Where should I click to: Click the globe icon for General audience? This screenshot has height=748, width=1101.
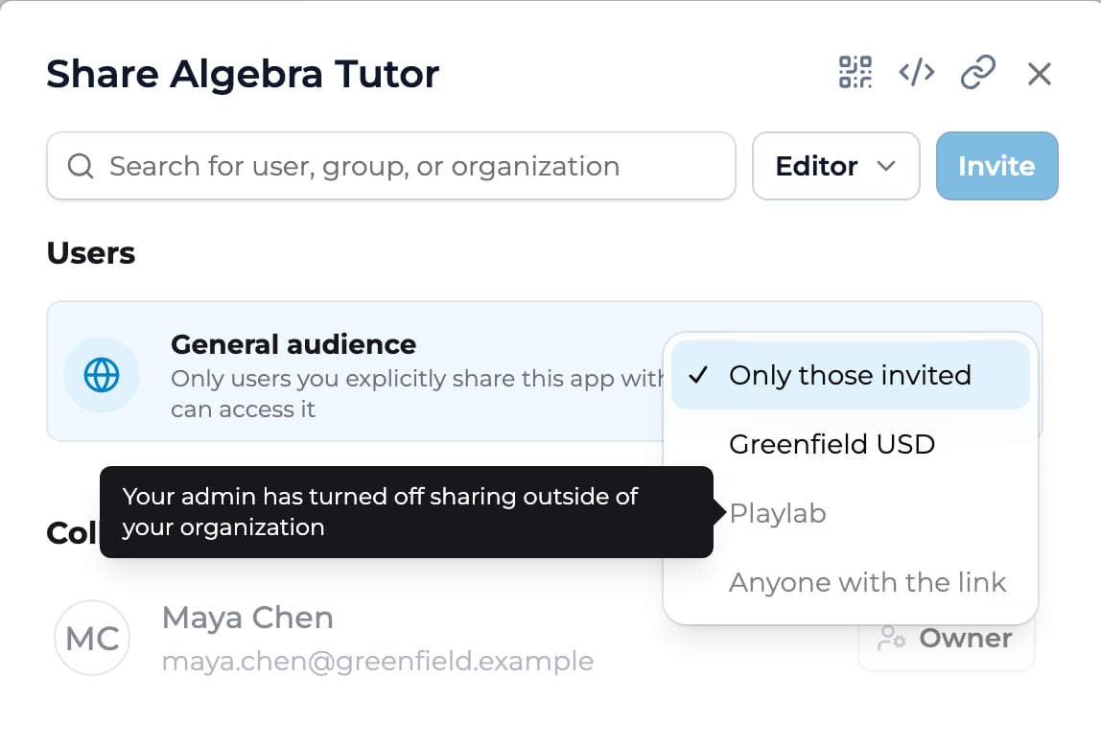click(102, 374)
